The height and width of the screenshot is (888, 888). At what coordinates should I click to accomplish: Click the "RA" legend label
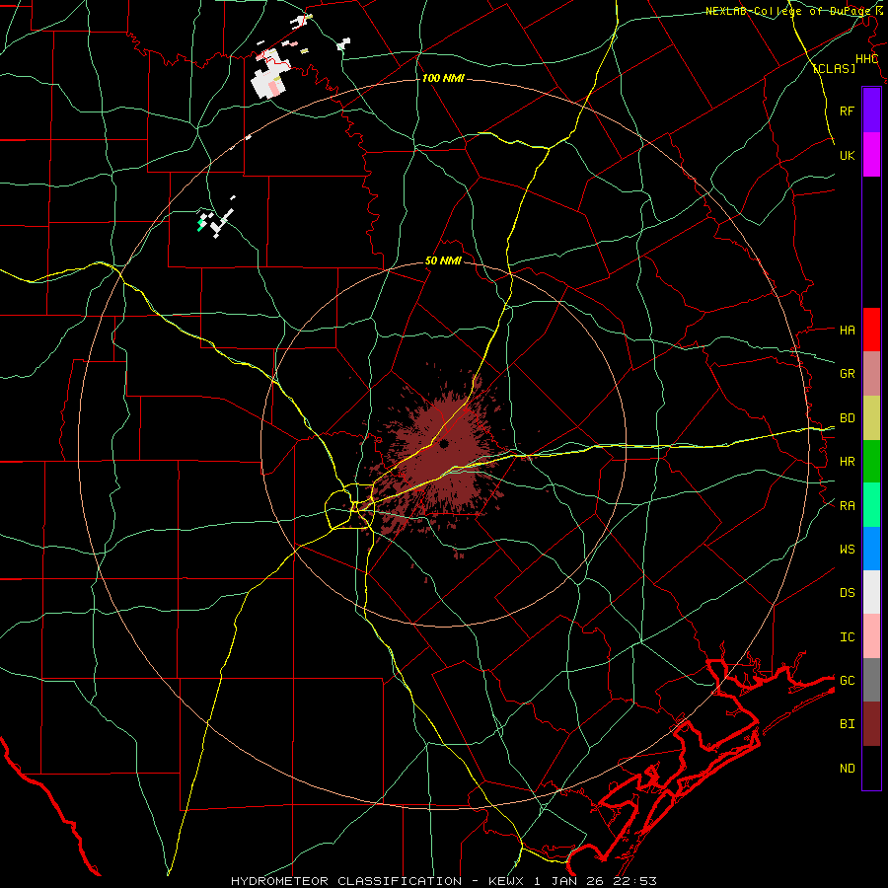coord(847,505)
